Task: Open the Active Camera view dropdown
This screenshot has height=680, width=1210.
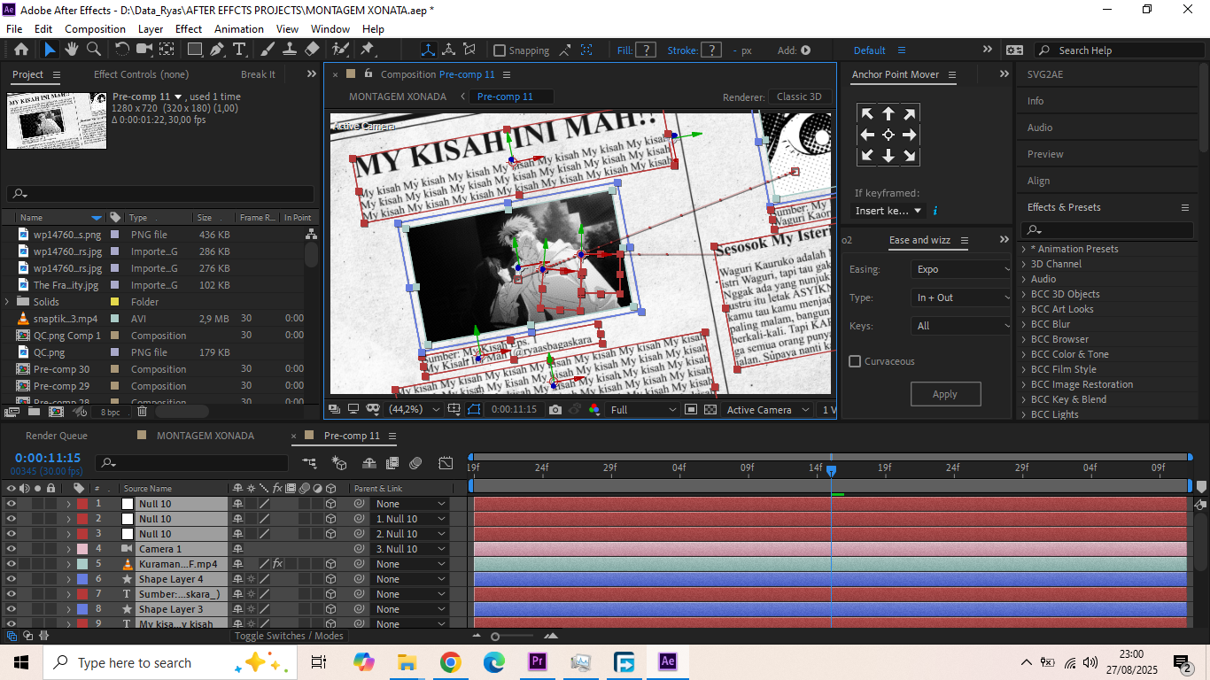Action: click(767, 410)
